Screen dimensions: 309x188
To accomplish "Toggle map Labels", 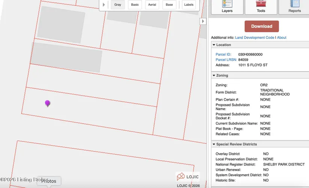I will tap(189, 5).
